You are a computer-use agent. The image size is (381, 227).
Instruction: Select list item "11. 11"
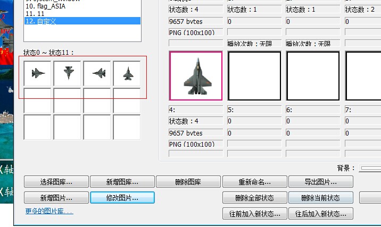[82, 13]
